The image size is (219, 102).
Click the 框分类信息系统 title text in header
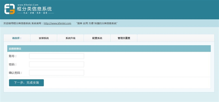point(34,9)
